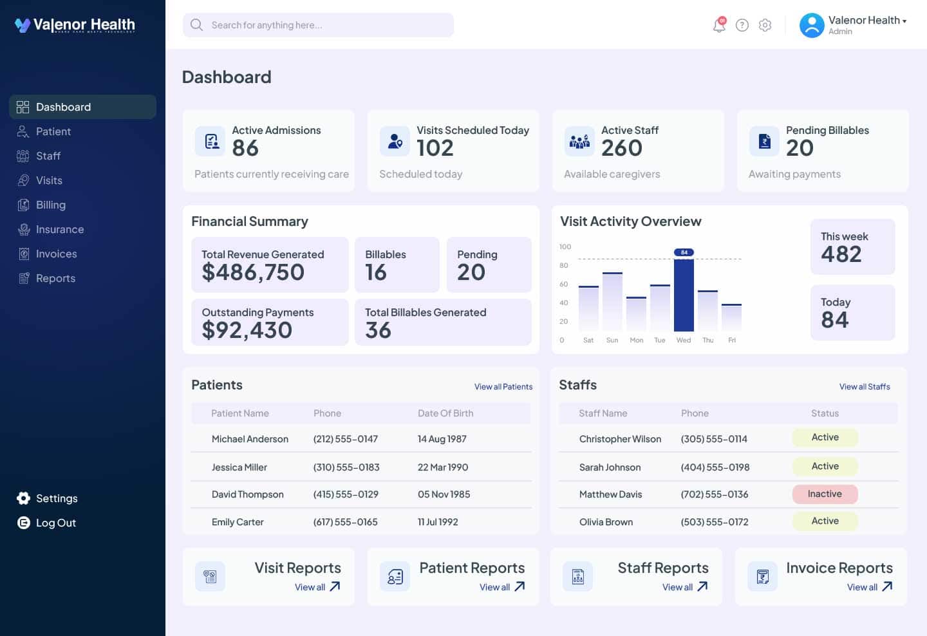Viewport: 927px width, 636px height.
Task: Go to Dashboard in the sidebar
Action: click(82, 107)
